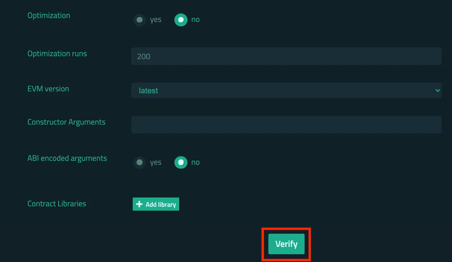The image size is (452, 262).
Task: Open the EVM version dropdown
Action: [x=286, y=91]
